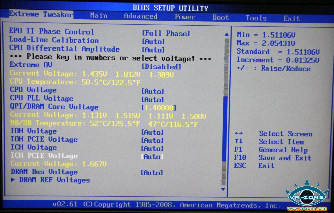Switch to the Extreme Tweaker tab
The height and width of the screenshot is (213, 334).
pos(41,14)
